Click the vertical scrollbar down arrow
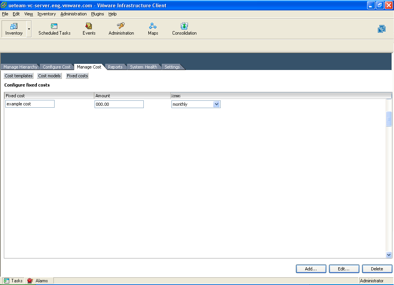Viewport: 394px width, 285px height. coord(389,255)
